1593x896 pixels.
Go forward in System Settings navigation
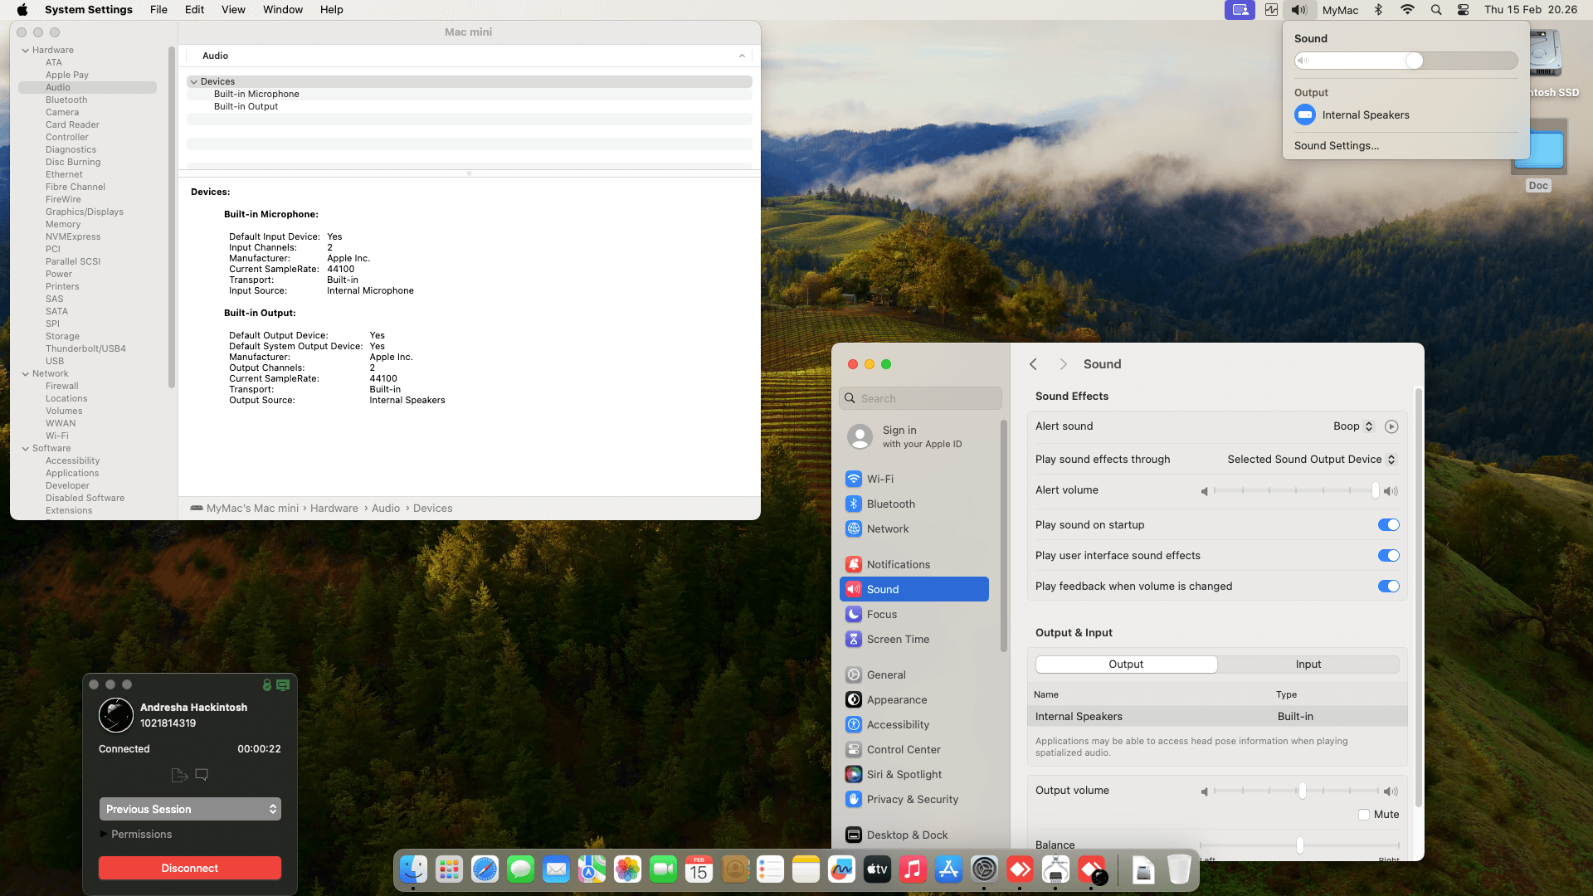1063,364
